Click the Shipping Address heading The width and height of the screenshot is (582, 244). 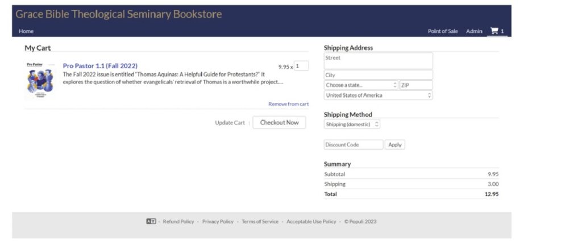348,48
